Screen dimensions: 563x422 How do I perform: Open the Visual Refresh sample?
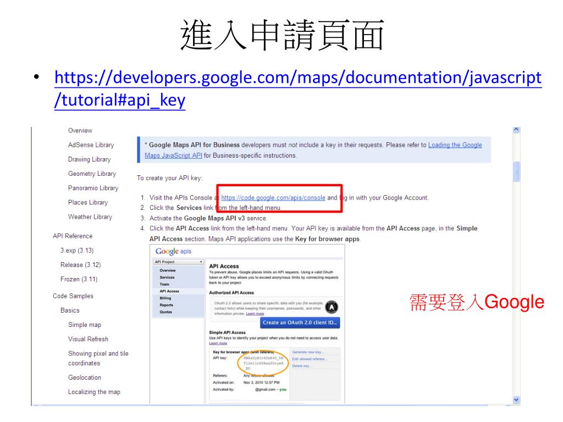[88, 338]
